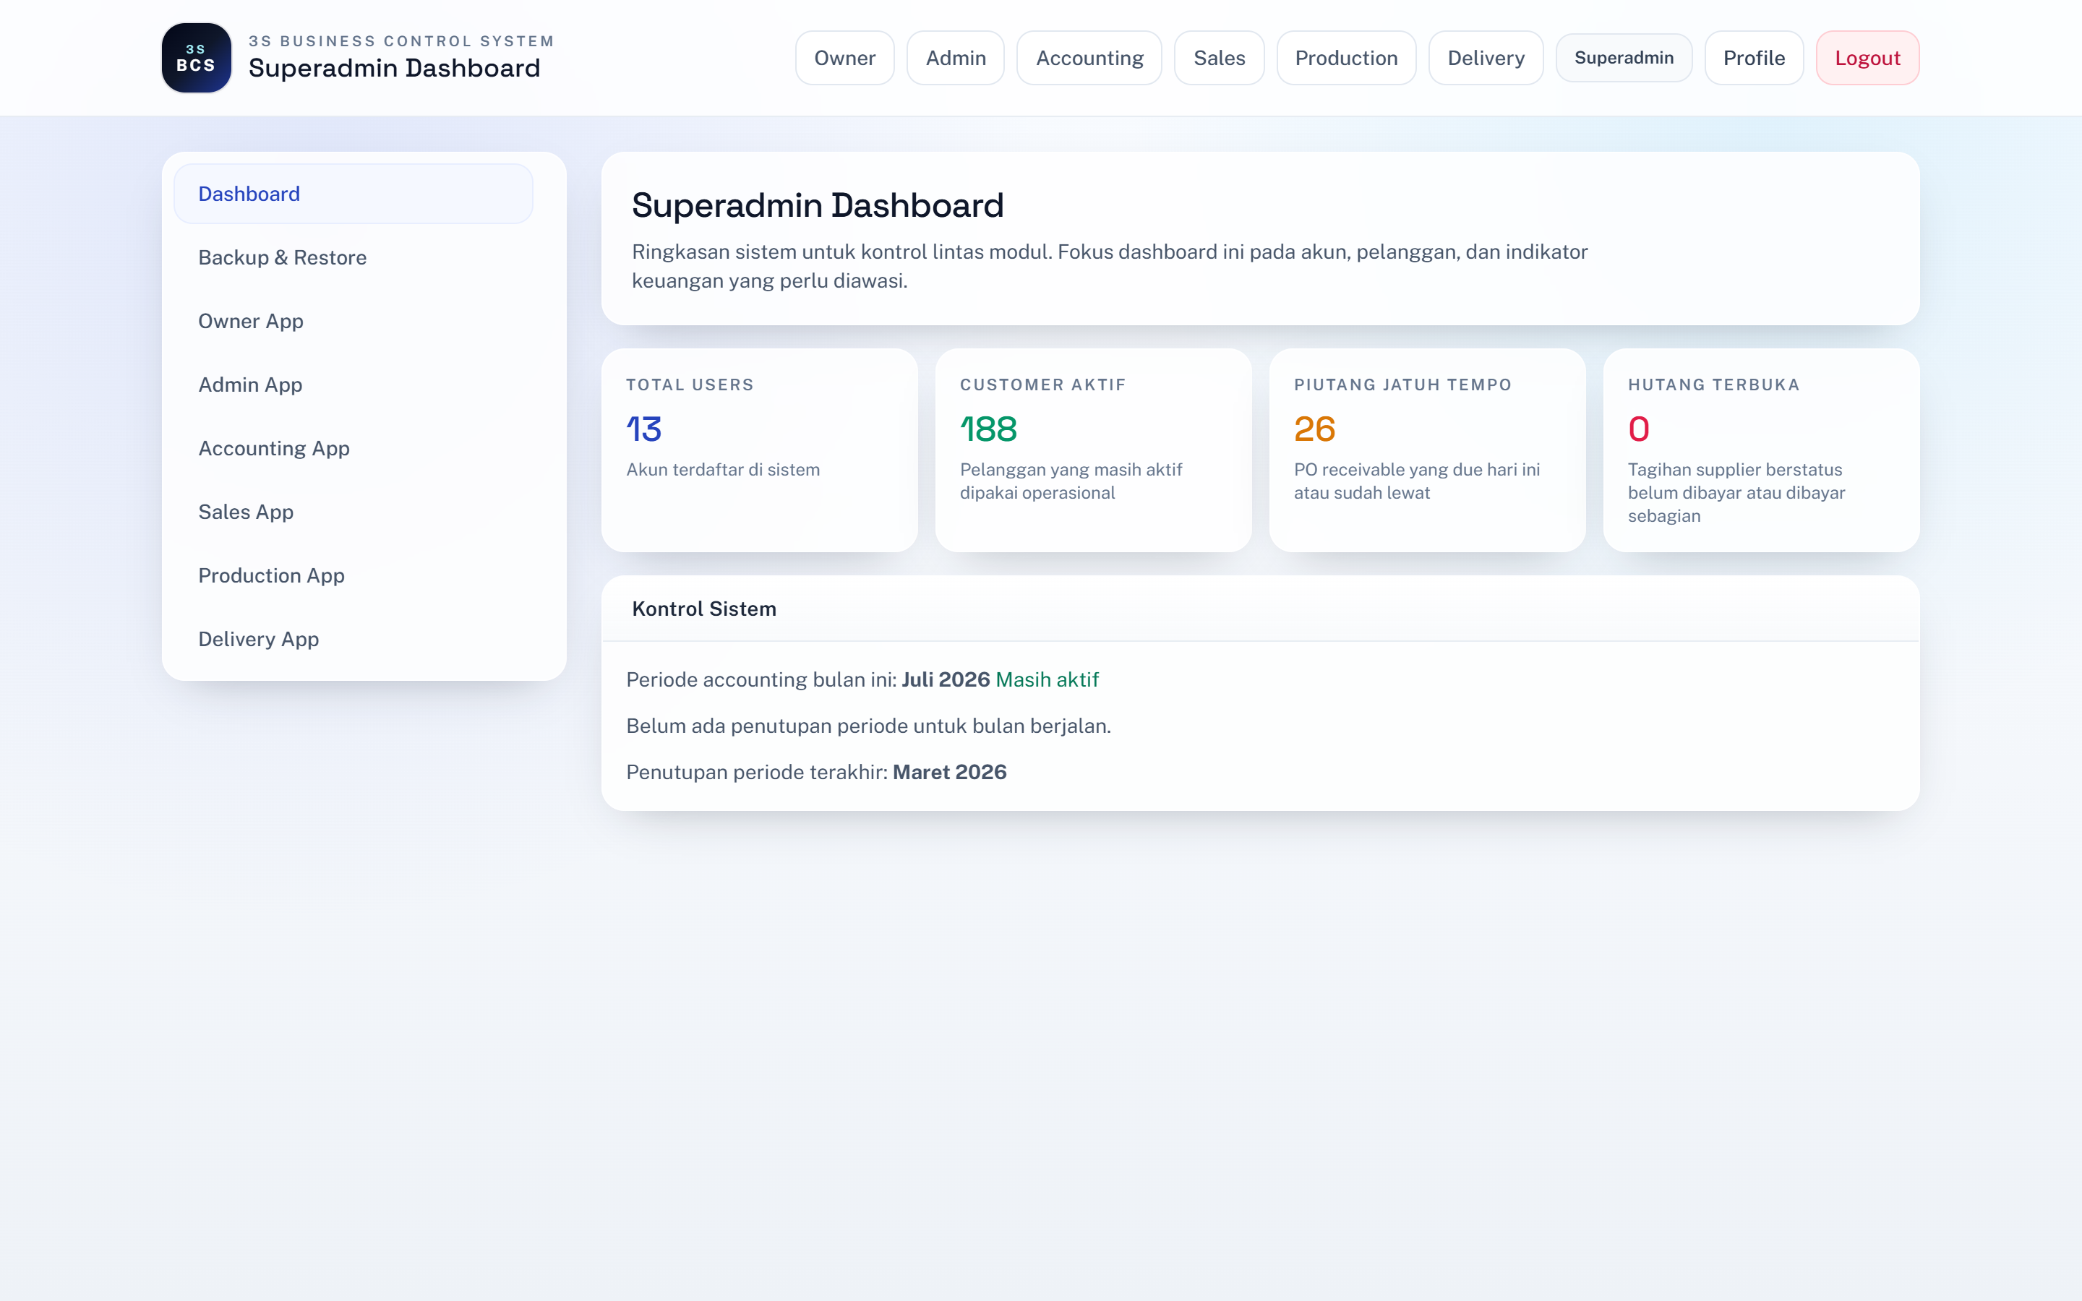
Task: Click the 'TOTAL USERS' card label
Action: coord(690,385)
